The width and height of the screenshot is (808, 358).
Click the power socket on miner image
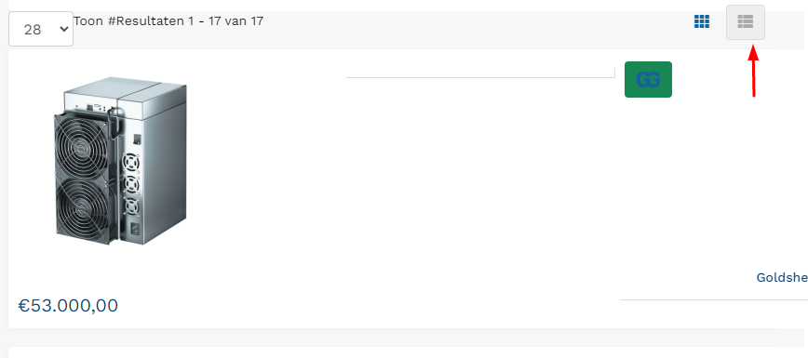click(135, 228)
